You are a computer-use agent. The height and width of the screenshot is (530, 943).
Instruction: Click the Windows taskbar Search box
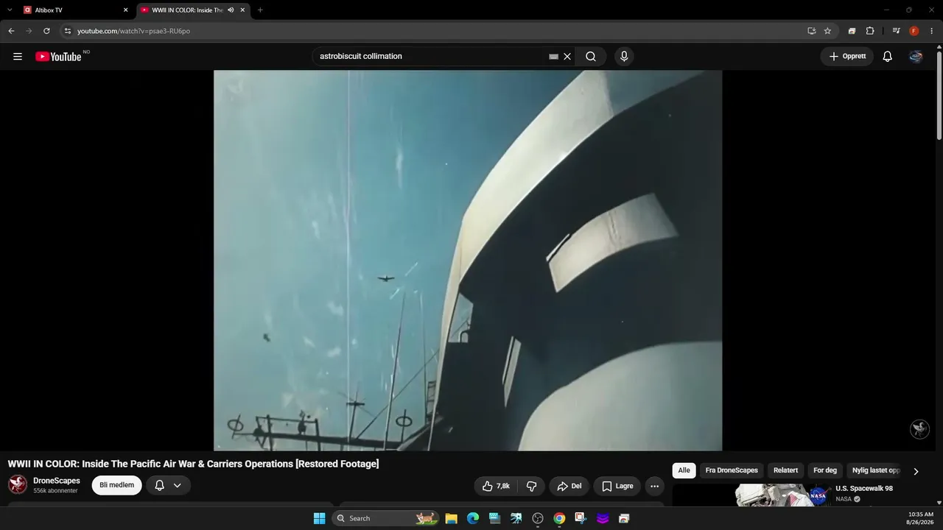(385, 518)
